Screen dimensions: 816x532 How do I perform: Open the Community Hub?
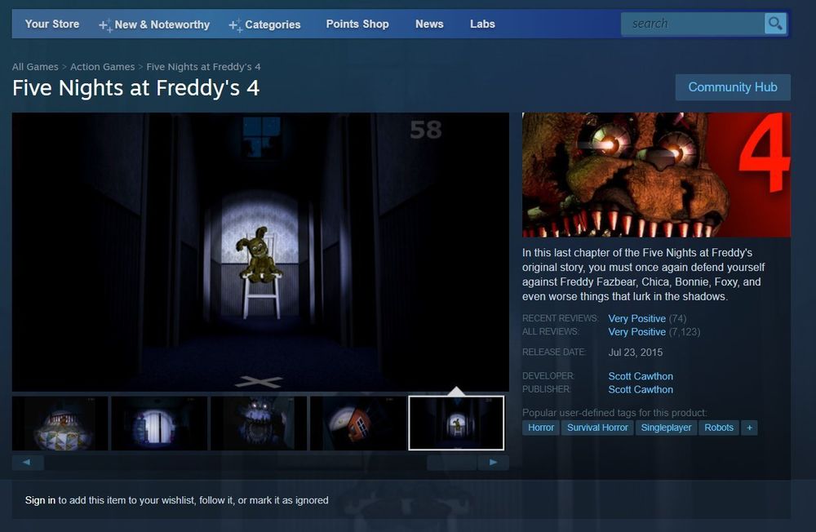point(733,87)
